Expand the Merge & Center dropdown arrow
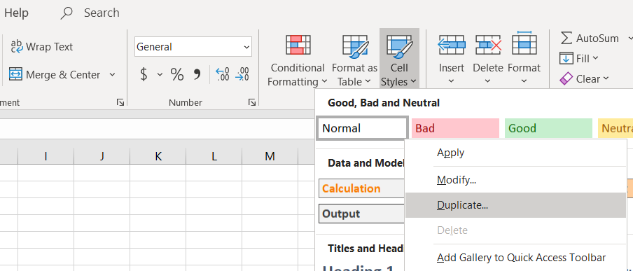This screenshot has height=271, width=633. point(112,75)
